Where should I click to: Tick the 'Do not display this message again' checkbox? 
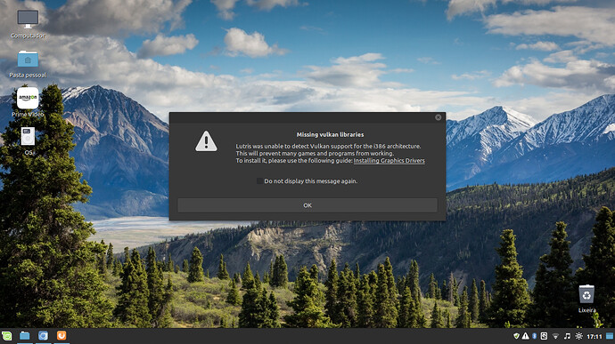tap(259, 180)
